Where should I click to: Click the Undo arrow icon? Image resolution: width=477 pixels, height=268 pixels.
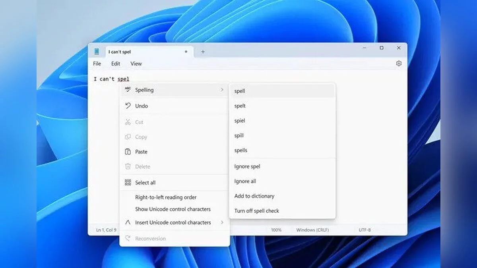click(128, 106)
